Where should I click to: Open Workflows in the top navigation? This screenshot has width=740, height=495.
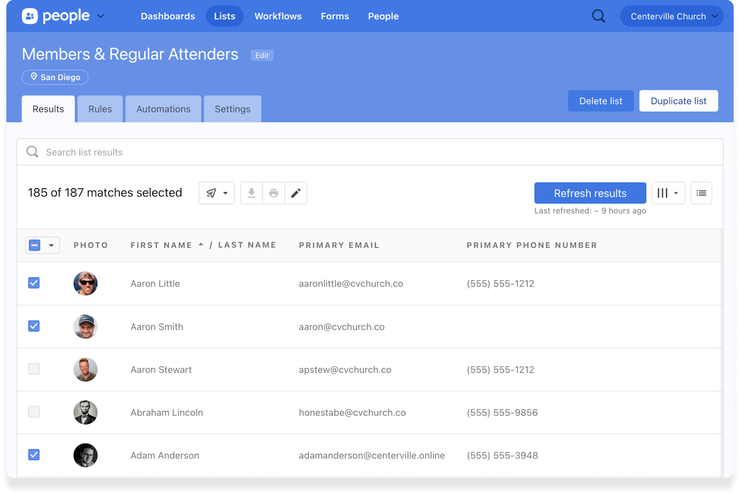coord(278,16)
